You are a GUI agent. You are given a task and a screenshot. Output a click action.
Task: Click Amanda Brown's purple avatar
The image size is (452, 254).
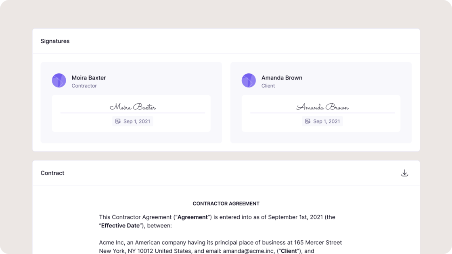(249, 81)
